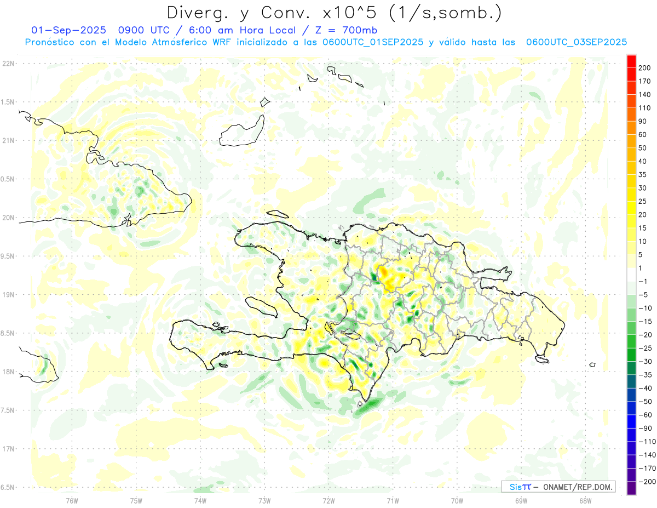Click the '21N' latitude axis label
Screen dimensions: 657x508
pos(8,140)
